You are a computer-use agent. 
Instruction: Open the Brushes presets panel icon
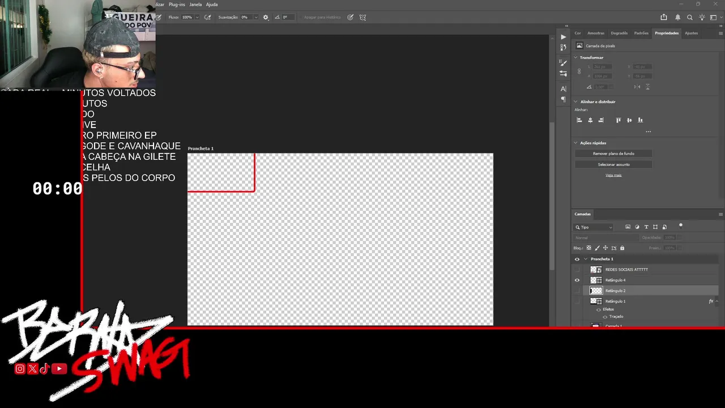(x=563, y=74)
